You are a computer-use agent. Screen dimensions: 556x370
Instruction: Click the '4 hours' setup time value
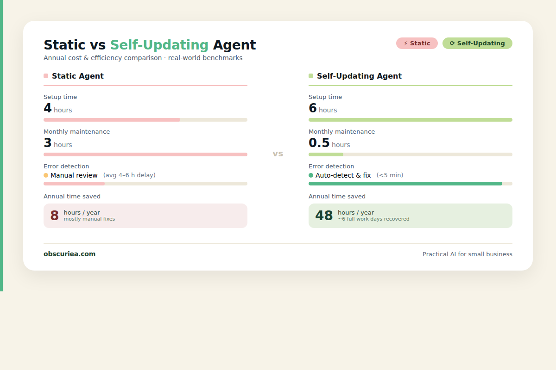(x=58, y=109)
